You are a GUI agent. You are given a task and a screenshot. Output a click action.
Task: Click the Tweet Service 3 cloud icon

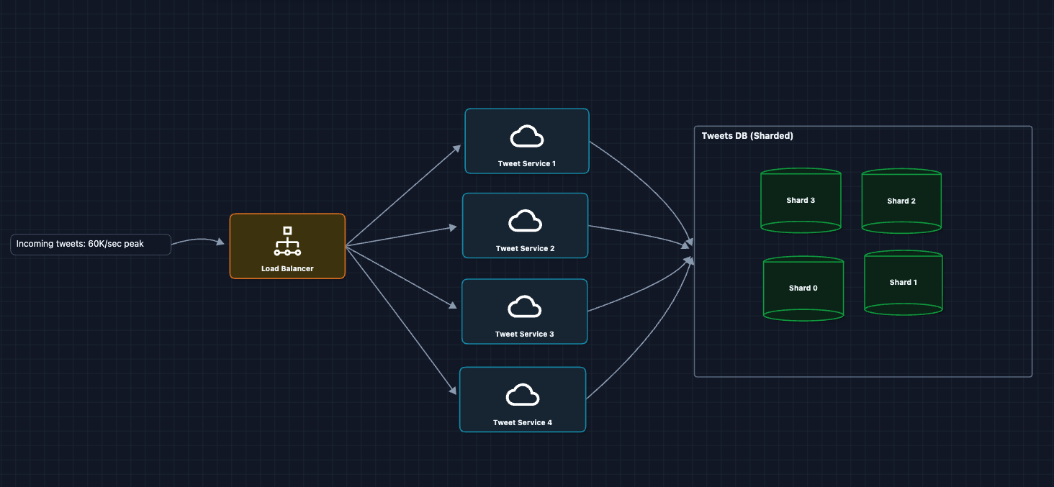pyautogui.click(x=524, y=306)
